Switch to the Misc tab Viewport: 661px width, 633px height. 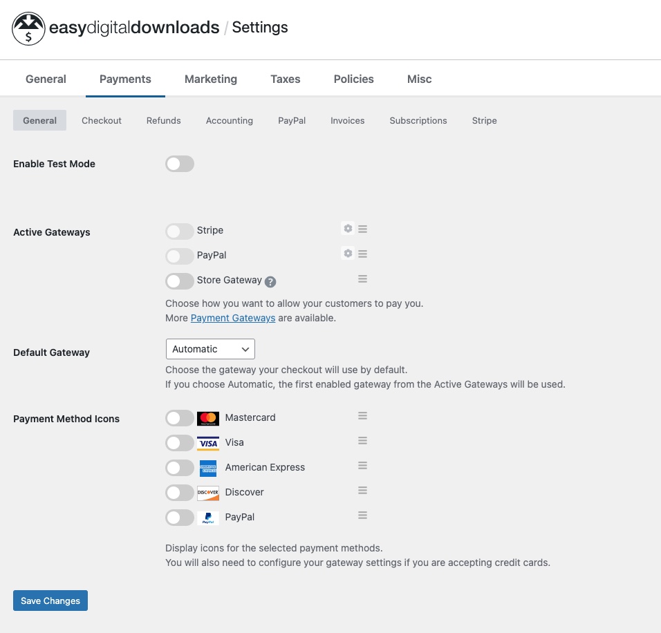pos(420,79)
